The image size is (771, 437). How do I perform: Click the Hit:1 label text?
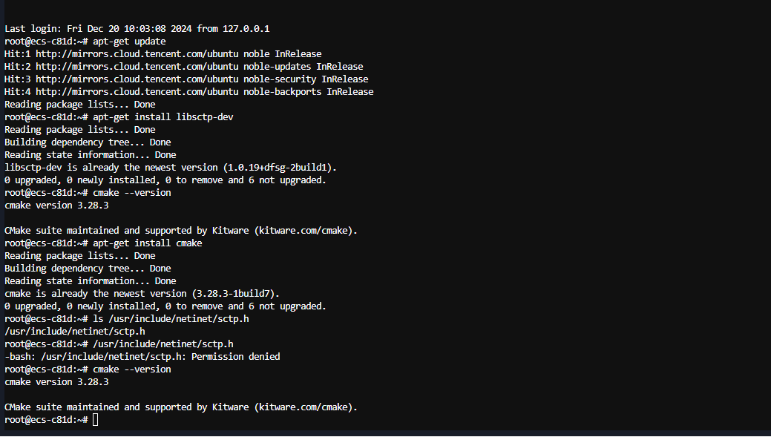17,54
